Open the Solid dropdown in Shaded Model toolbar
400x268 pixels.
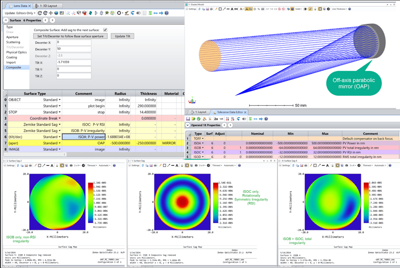[298, 9]
